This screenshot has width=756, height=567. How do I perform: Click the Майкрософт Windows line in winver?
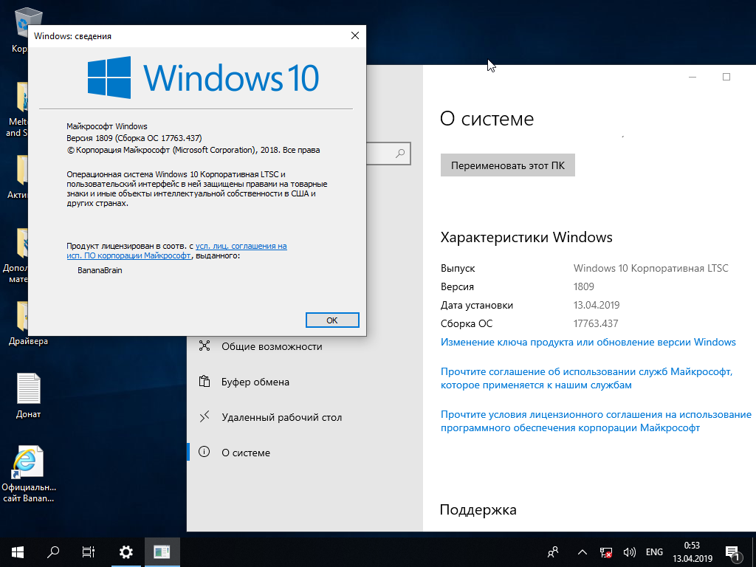tap(107, 126)
